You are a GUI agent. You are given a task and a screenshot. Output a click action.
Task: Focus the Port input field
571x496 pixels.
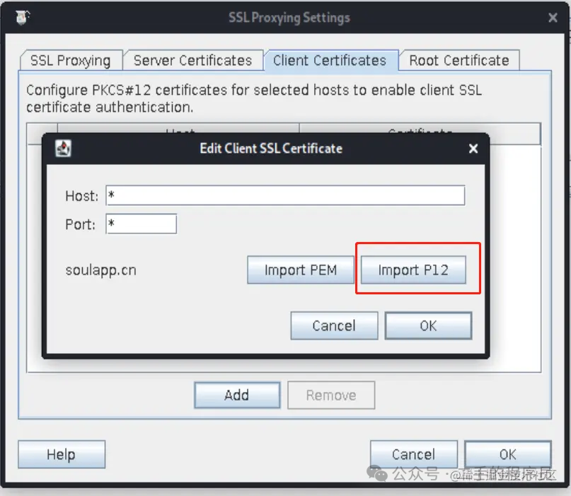(142, 224)
